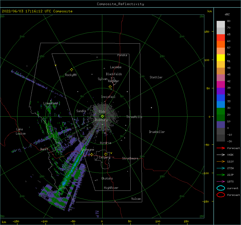Click the Sundre label
The image size is (241, 225).
(81, 111)
